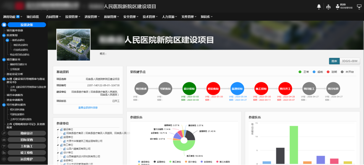Viewport: 364px width, 165px height.
Task: Click the 投资决策 sidebar header button
Action: click(x=27, y=25)
